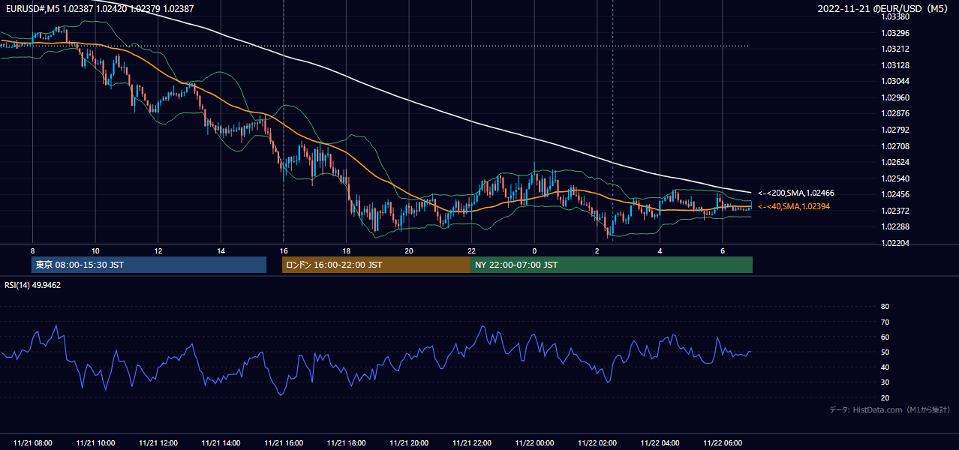Click the 1.02876 price axis label
This screenshot has height=450, width=959.
(896, 113)
